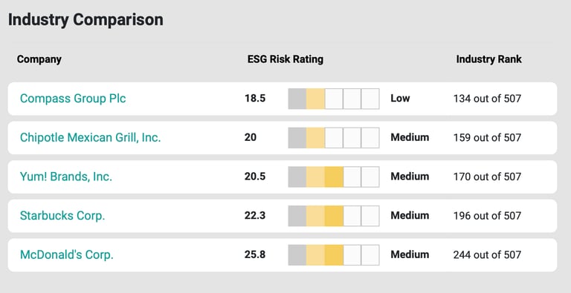Click Chipotle's risk rating bar

pos(334,138)
